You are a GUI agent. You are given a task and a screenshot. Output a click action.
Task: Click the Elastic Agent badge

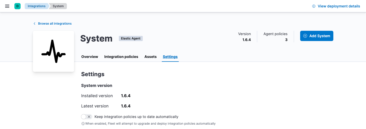(131, 38)
